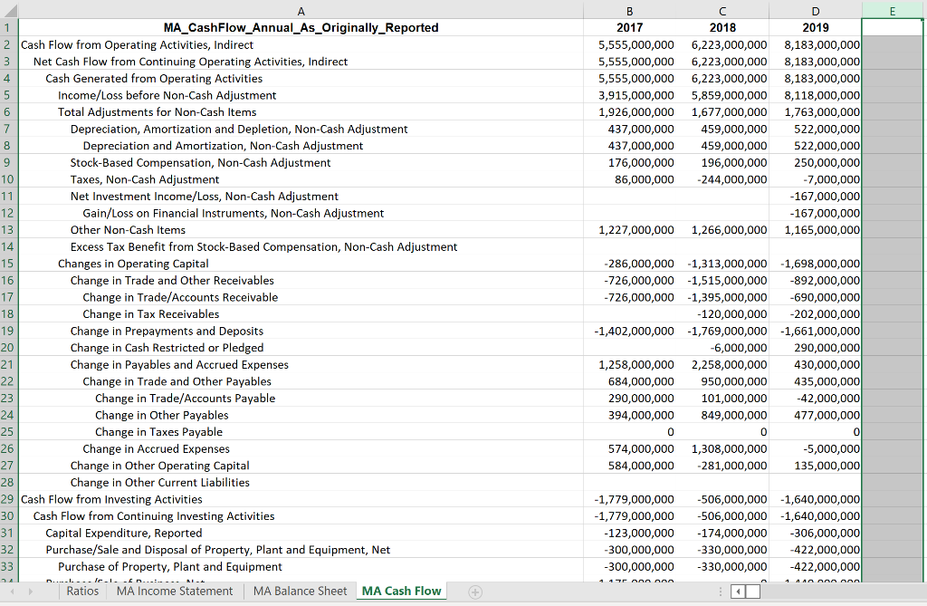Select row 1 header
This screenshot has height=606, width=927.
coord(9,27)
